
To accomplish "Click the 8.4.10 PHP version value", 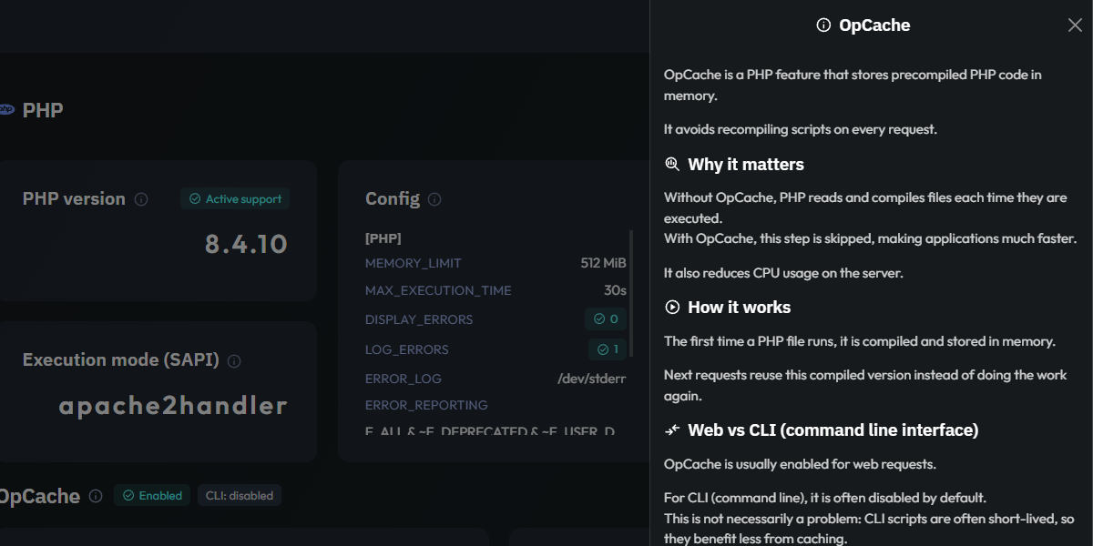I will (246, 244).
